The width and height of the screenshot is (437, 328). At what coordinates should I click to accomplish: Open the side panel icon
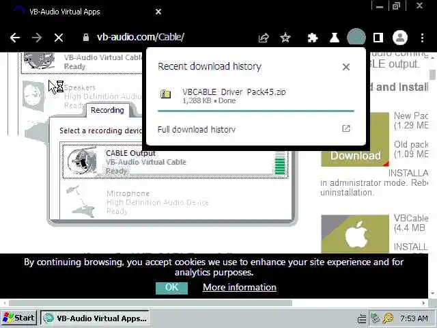[378, 38]
